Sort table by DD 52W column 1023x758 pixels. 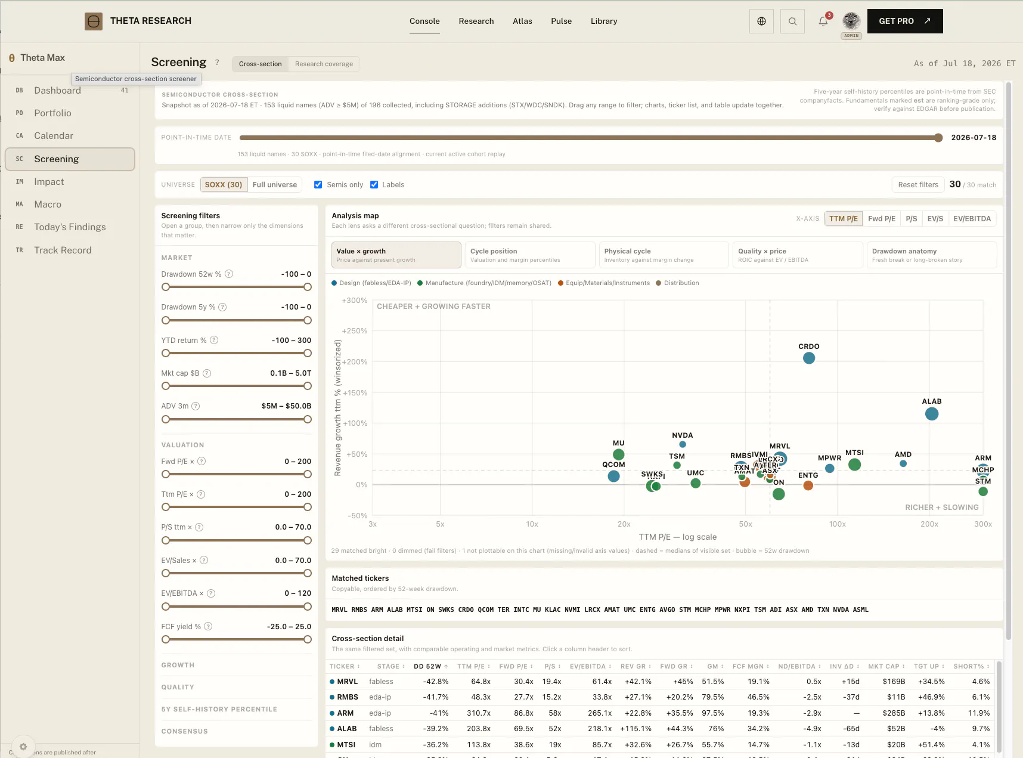point(430,667)
